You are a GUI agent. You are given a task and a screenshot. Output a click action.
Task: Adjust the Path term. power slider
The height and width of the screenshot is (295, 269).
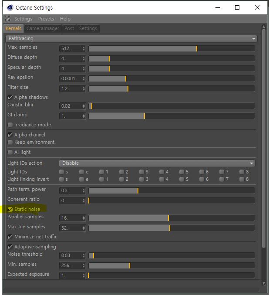[171, 190]
